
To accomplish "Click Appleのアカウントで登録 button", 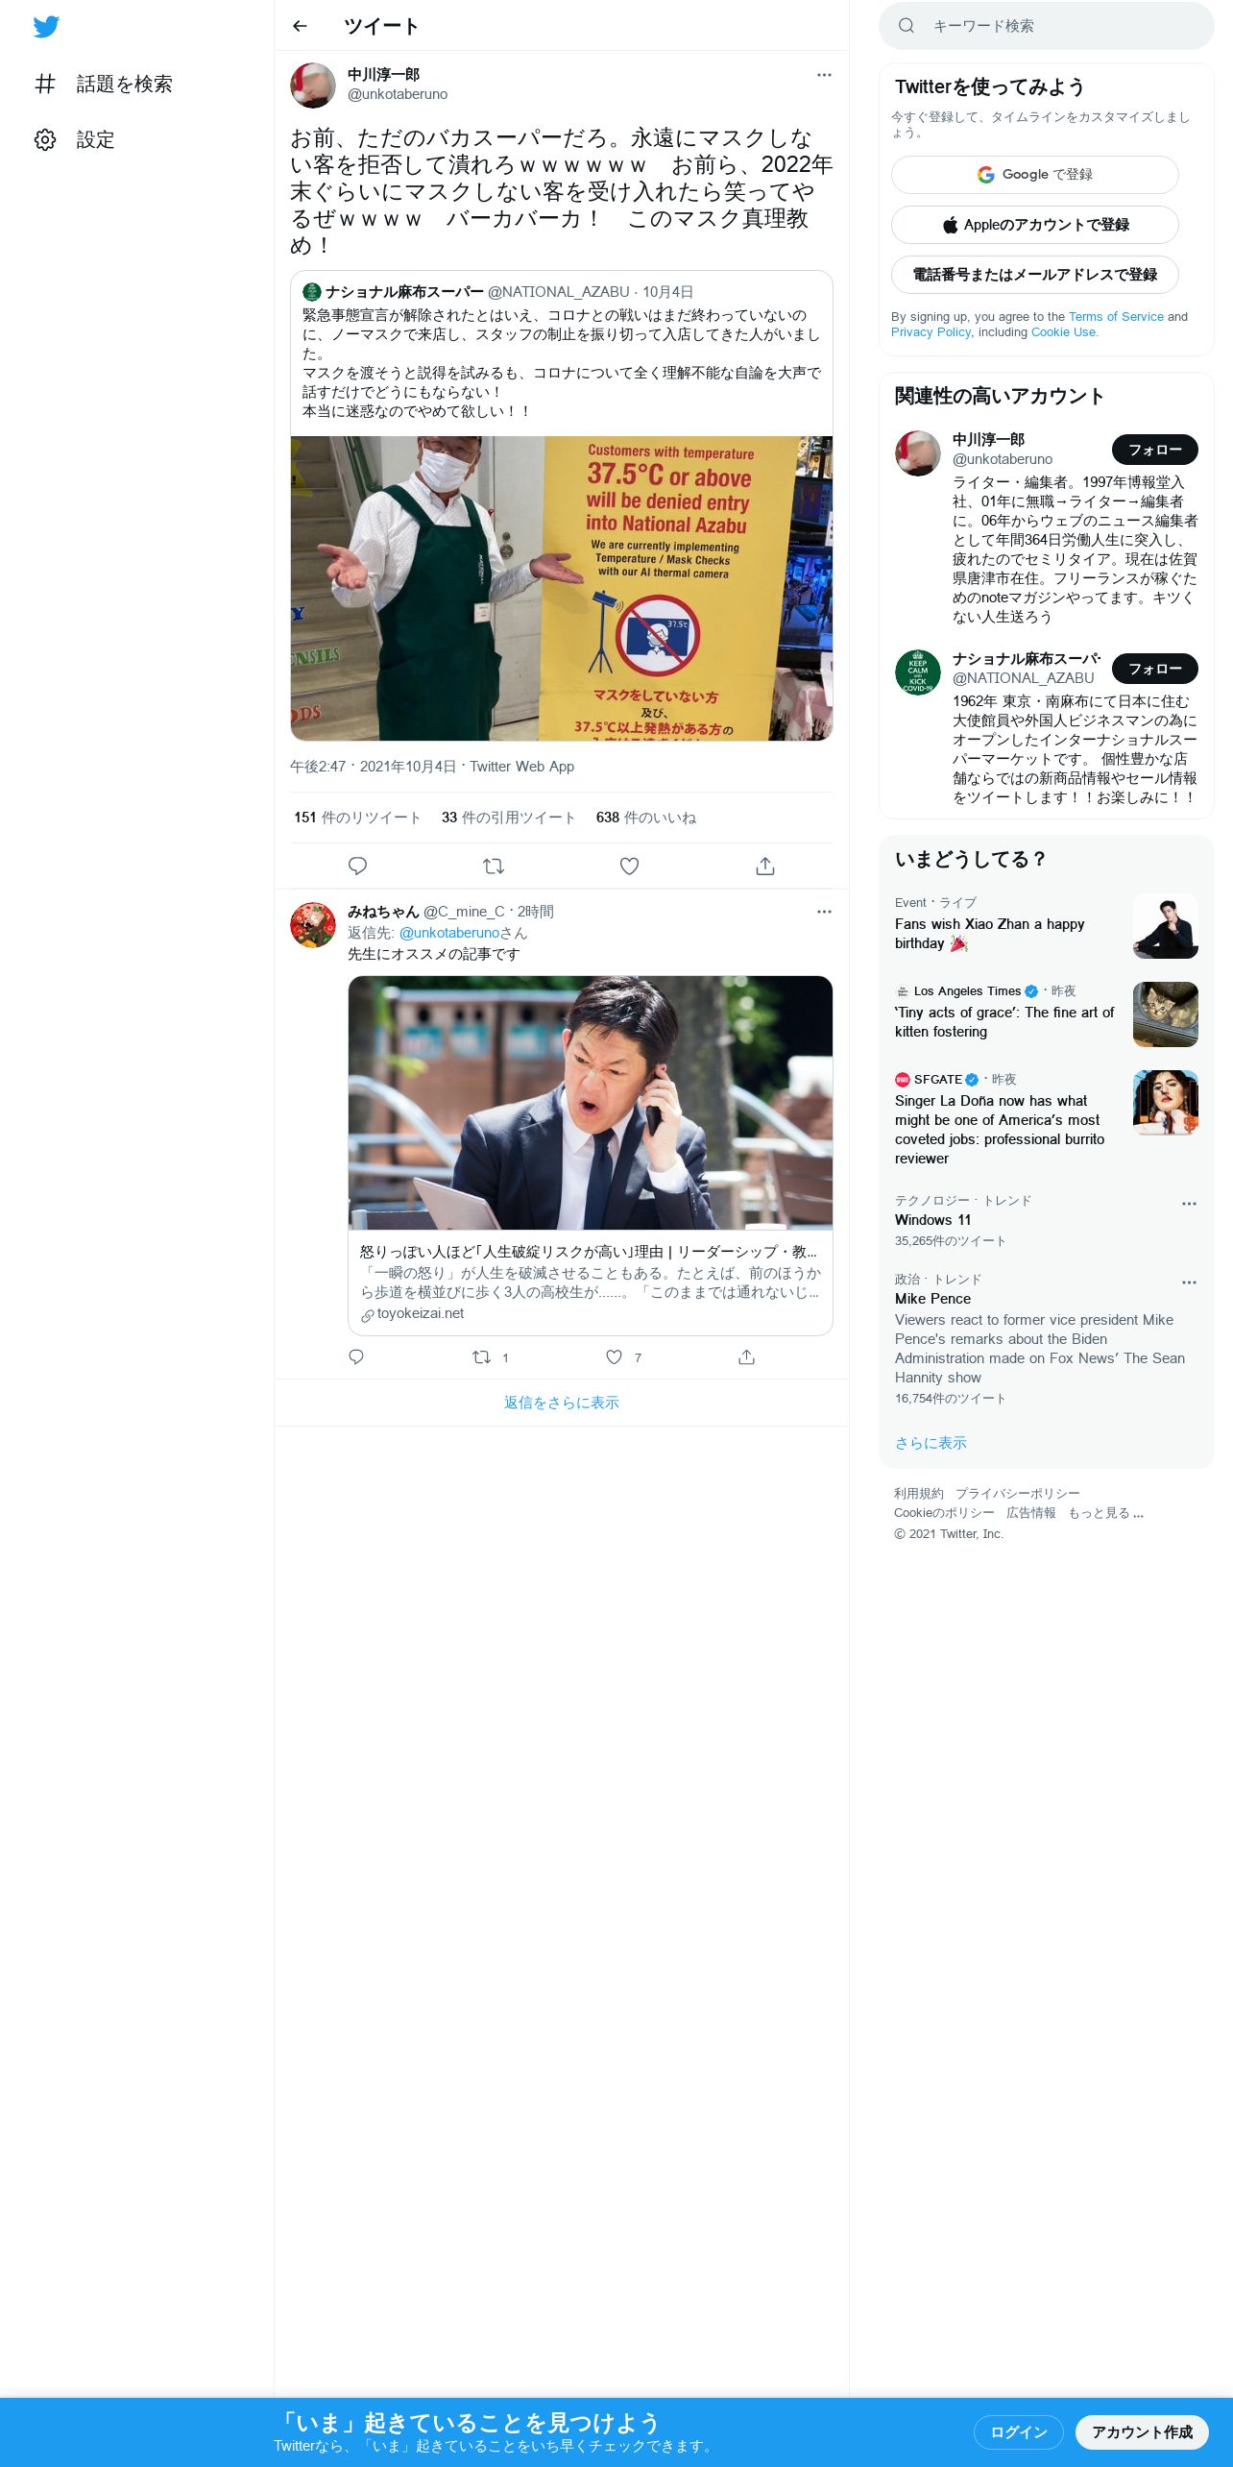I will (x=1035, y=225).
